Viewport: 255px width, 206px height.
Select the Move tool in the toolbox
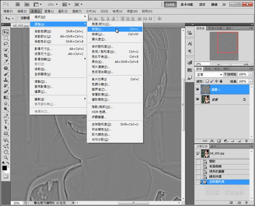[x=6, y=32]
